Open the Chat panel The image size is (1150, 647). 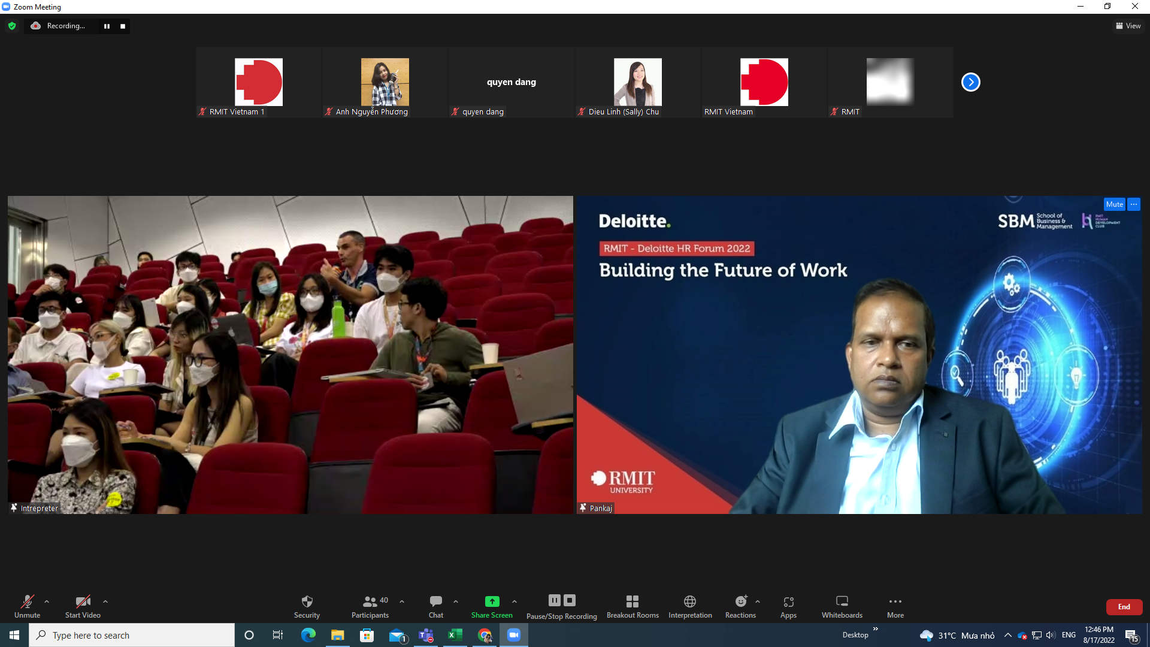436,606
